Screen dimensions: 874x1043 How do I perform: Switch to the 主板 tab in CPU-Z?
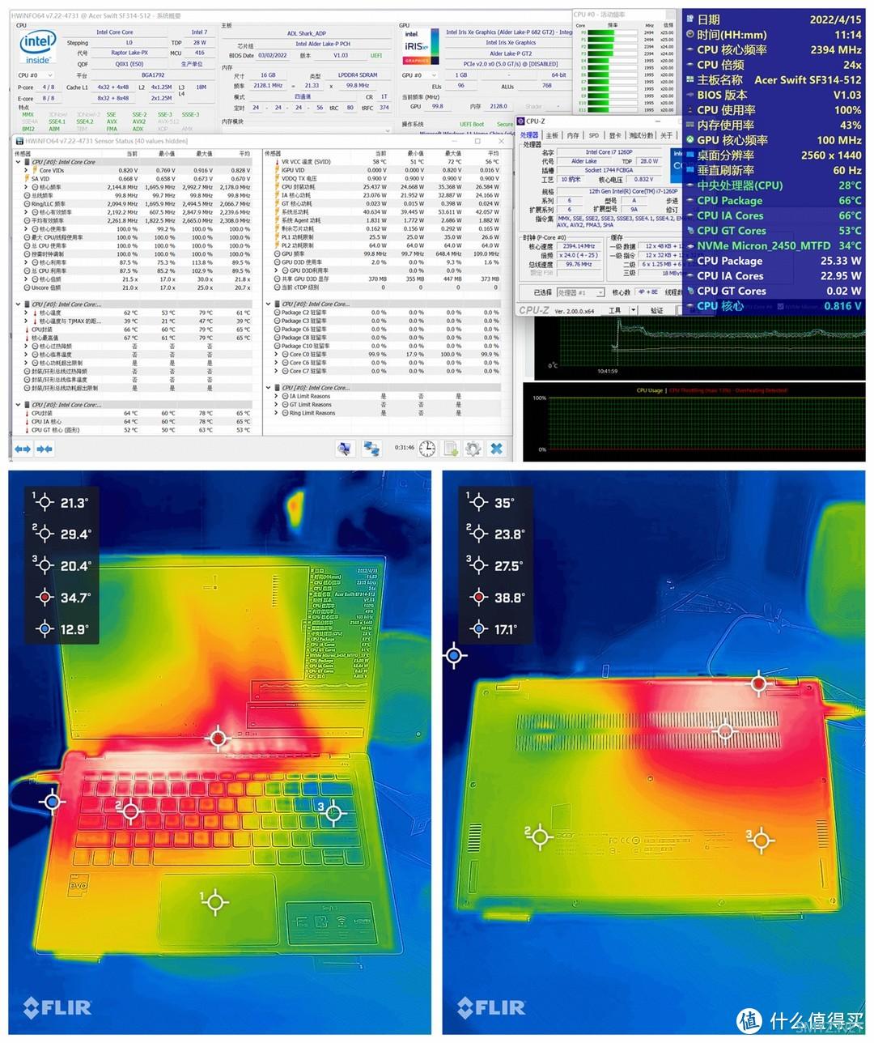(x=552, y=136)
